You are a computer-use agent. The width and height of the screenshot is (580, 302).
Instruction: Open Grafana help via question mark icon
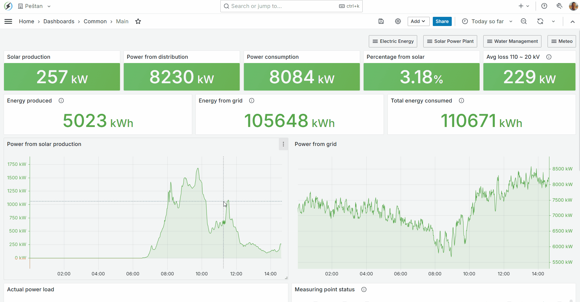544,6
